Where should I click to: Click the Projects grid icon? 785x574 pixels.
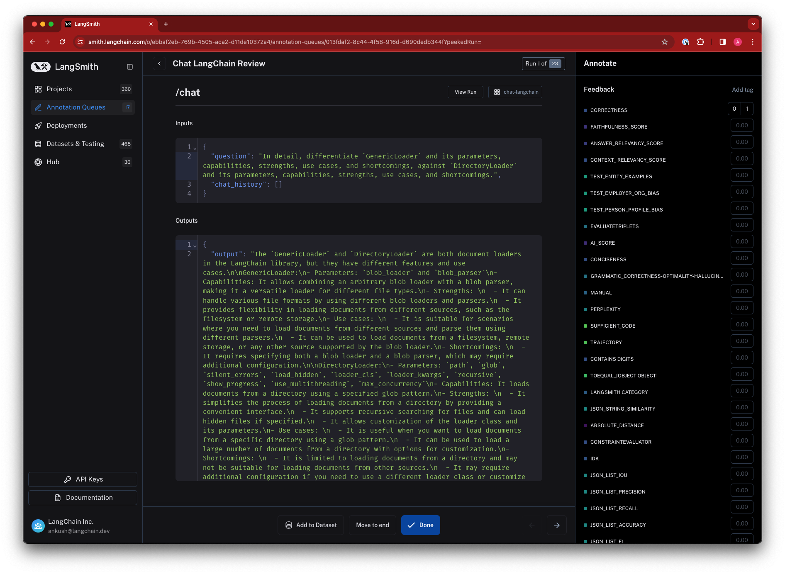pos(38,89)
